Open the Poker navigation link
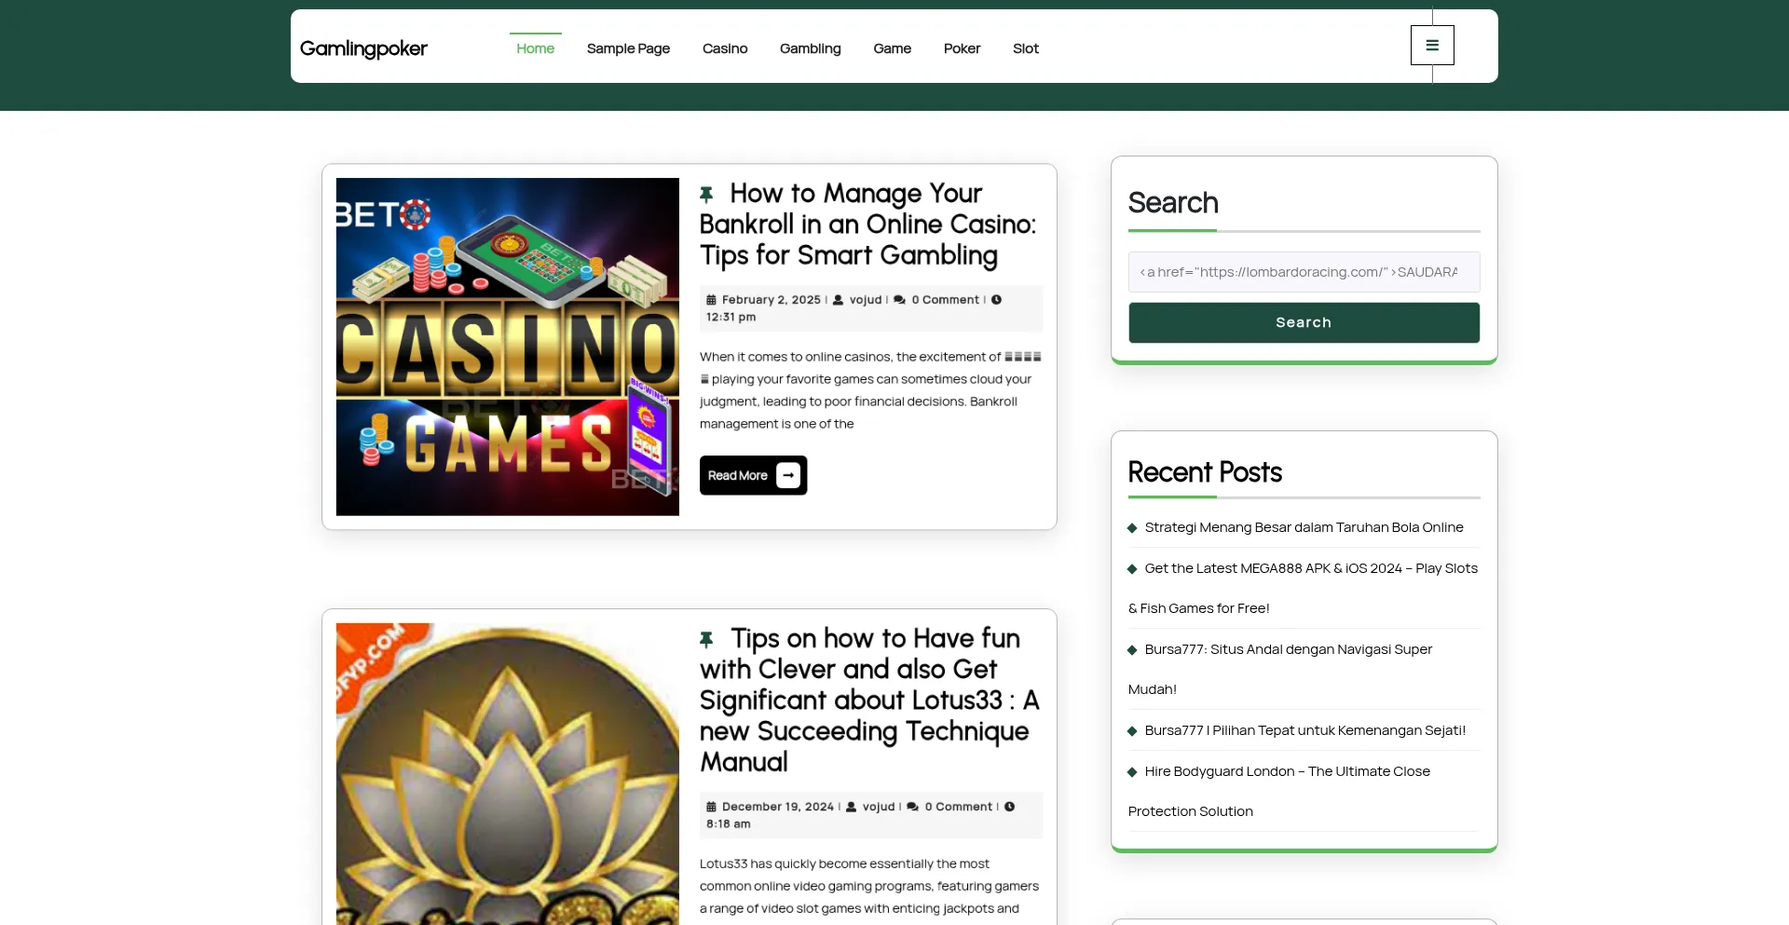 [x=961, y=48]
